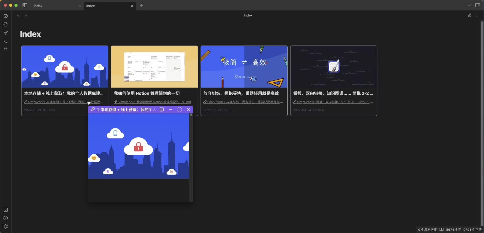
Task: Click the card title 看板、双向链接、知识图谱
Action: (x=333, y=93)
